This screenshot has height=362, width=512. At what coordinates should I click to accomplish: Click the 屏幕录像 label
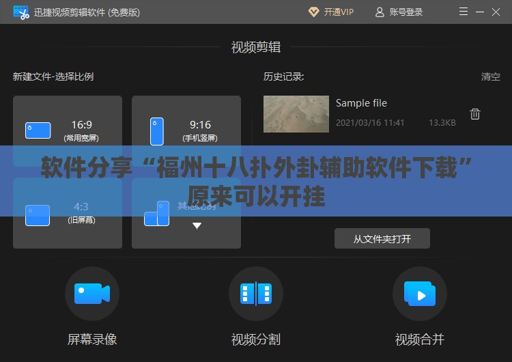point(92,339)
